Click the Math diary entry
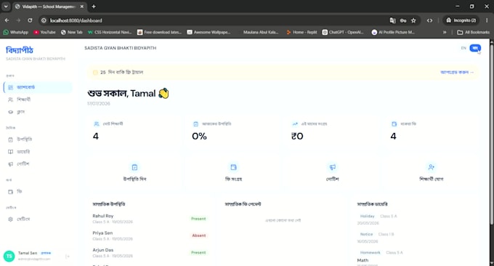Viewport: 494px width, 266px height. click(x=363, y=260)
